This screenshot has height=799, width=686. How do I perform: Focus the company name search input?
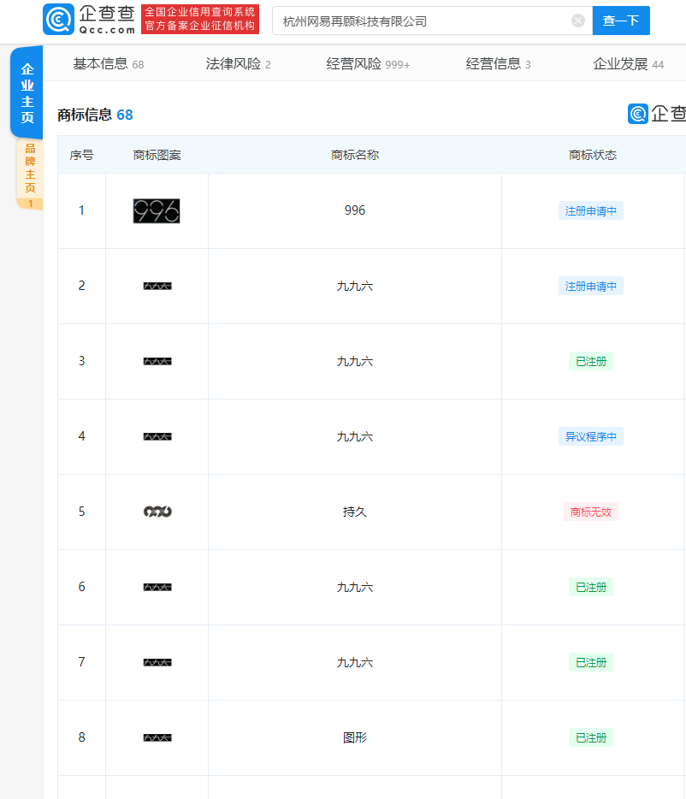(x=422, y=21)
